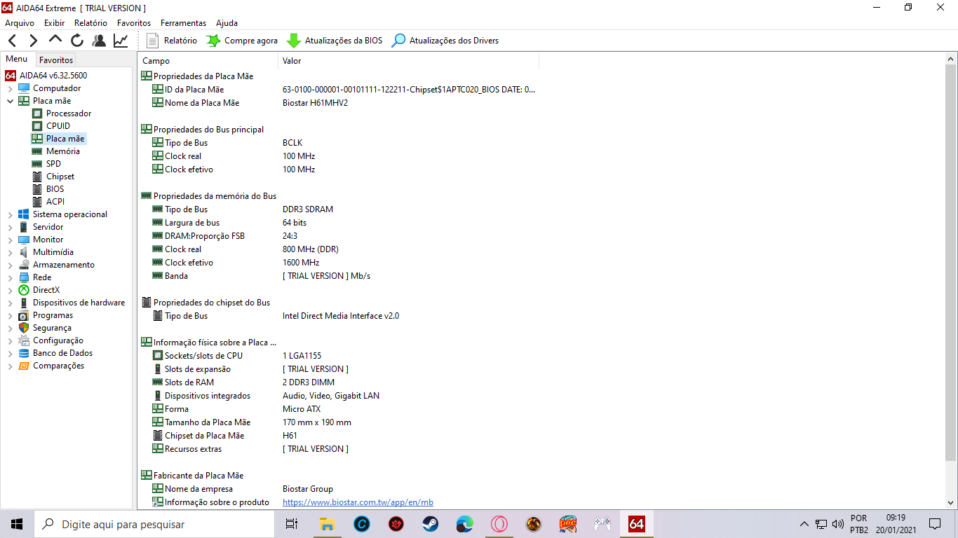Switch to the Favoritos sidebar tab
This screenshot has height=538, width=958.
pyautogui.click(x=56, y=60)
